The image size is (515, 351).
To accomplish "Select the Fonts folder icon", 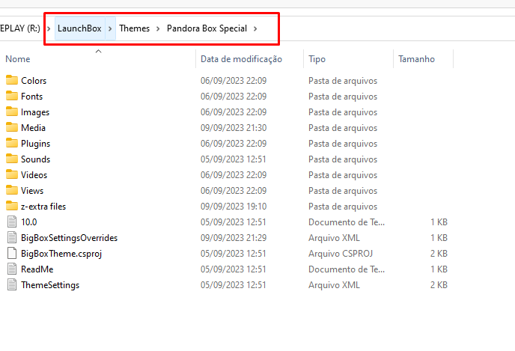I will click(11, 96).
